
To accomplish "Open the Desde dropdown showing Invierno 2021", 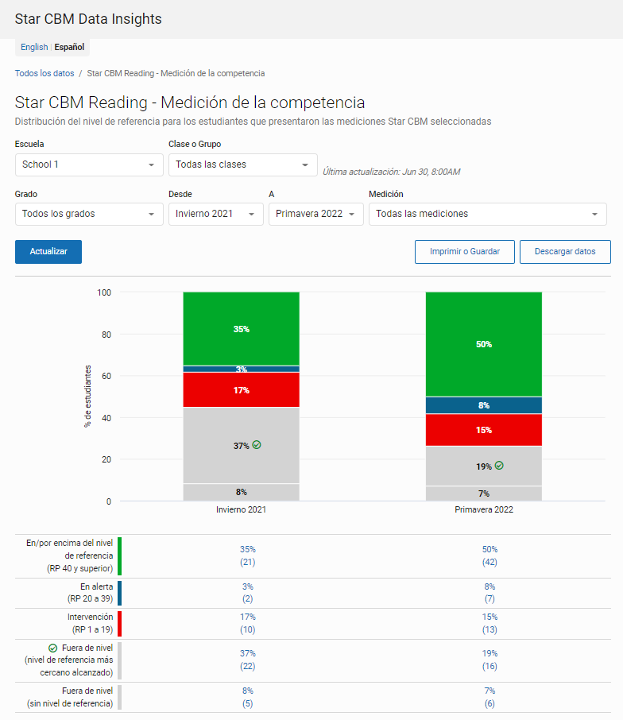I will (216, 214).
